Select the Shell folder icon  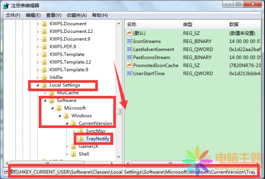[73, 154]
